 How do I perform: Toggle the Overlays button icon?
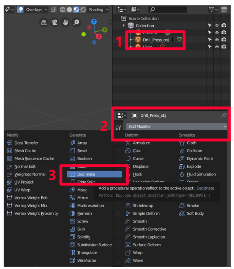(20, 10)
